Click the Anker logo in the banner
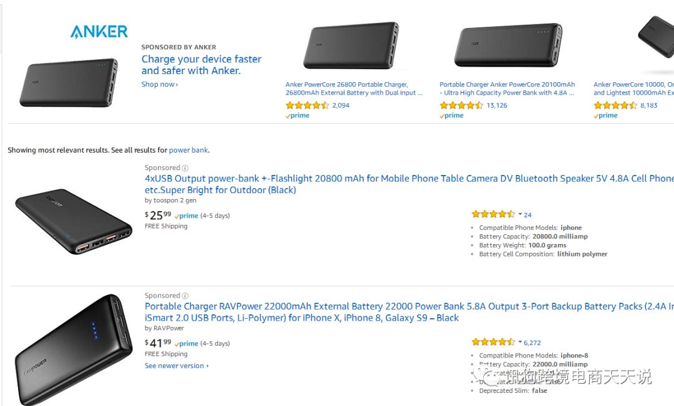Screen dimensions: 674x406 [x=99, y=31]
